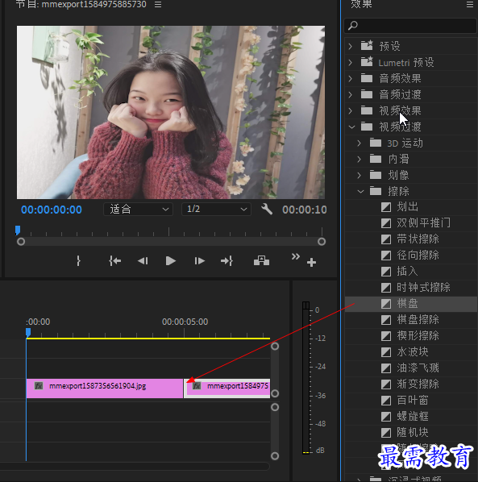Open the button editor plus icon
This screenshot has height=482, width=478.
click(311, 262)
